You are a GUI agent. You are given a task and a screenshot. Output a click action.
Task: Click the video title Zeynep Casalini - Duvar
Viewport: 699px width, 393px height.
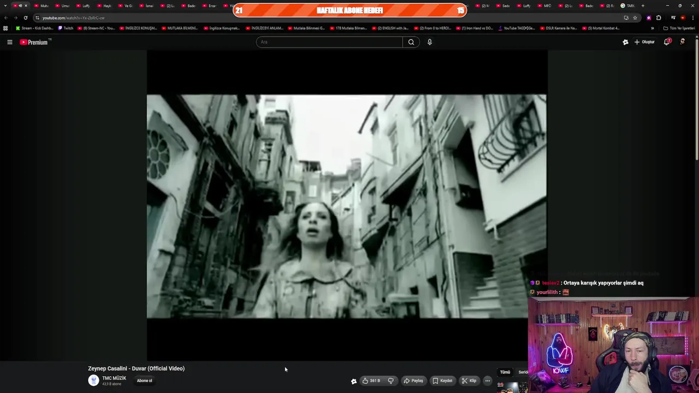click(x=136, y=368)
